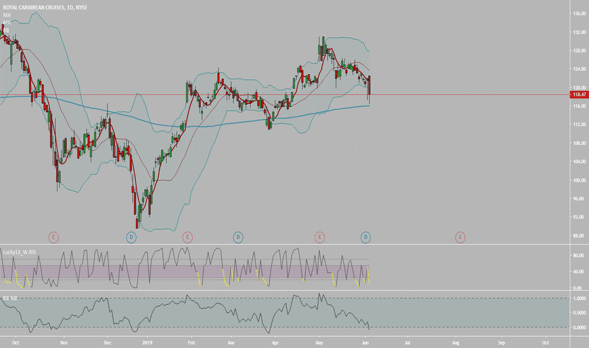Click the 2019 label on time axis

point(148,343)
